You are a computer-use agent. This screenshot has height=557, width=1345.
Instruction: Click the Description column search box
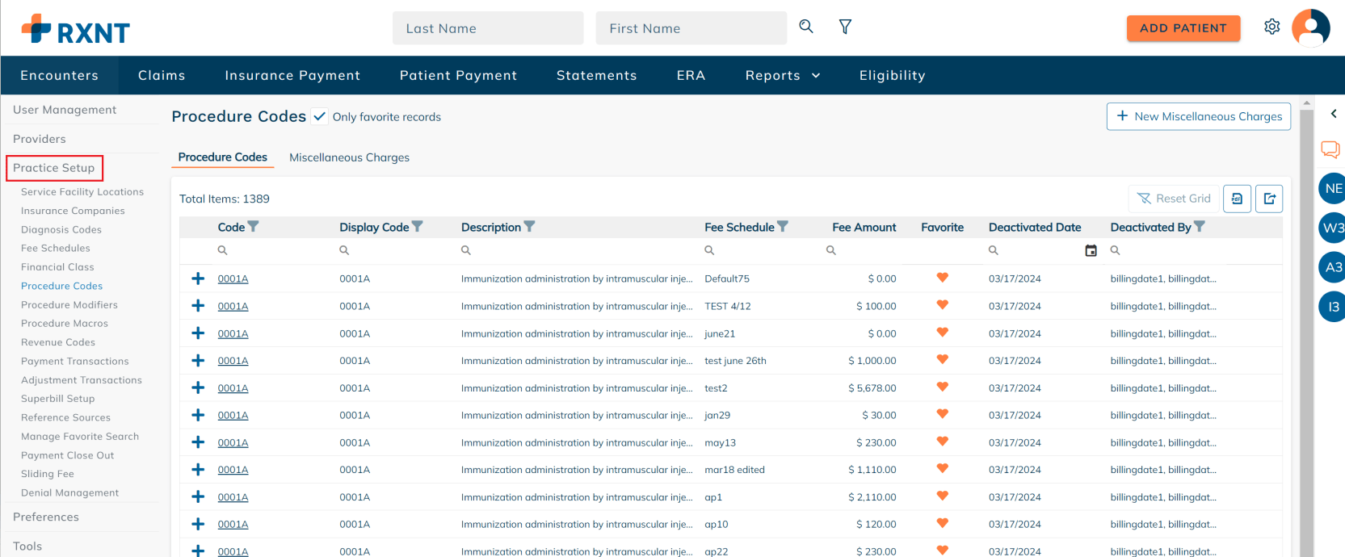pos(575,250)
